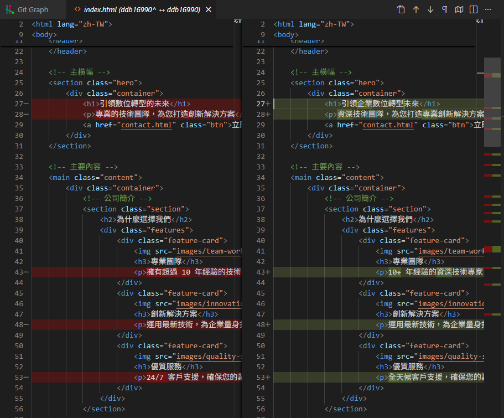Open the More Actions ellipsis menu
Image resolution: width=504 pixels, height=418 pixels.
pos(488,9)
